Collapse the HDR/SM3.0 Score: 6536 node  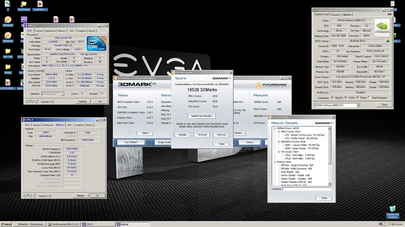(x=279, y=142)
